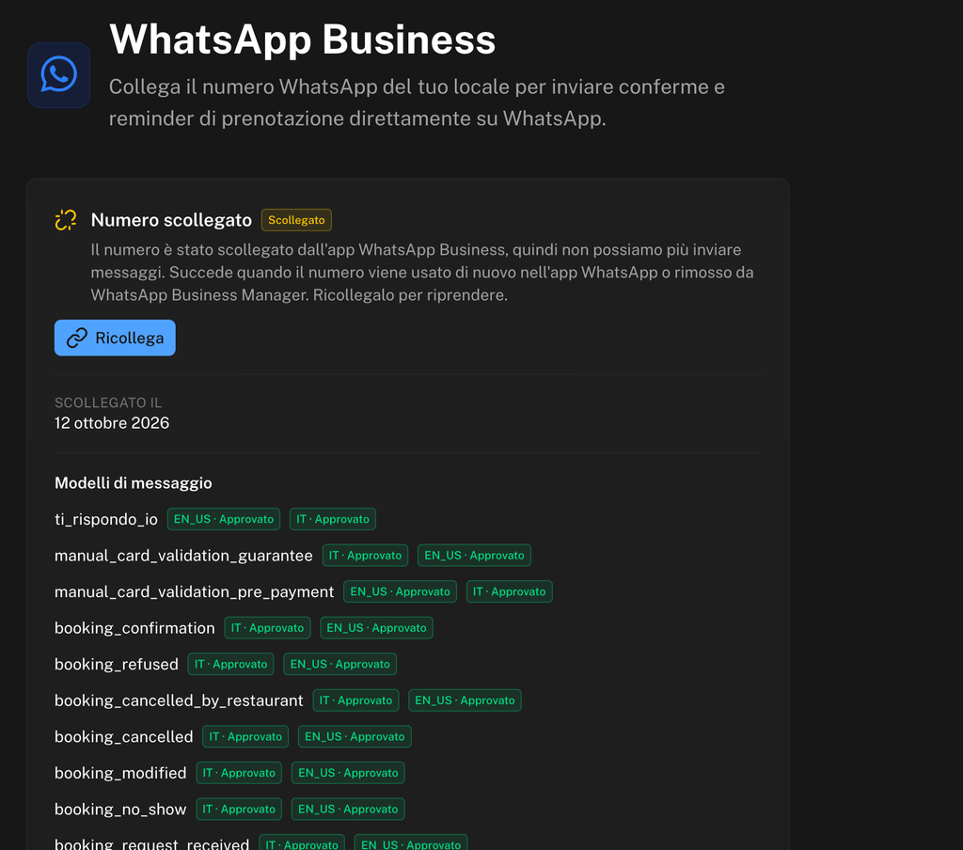Click the booking_no_show template name
Screen dimensions: 963x850
tap(120, 810)
